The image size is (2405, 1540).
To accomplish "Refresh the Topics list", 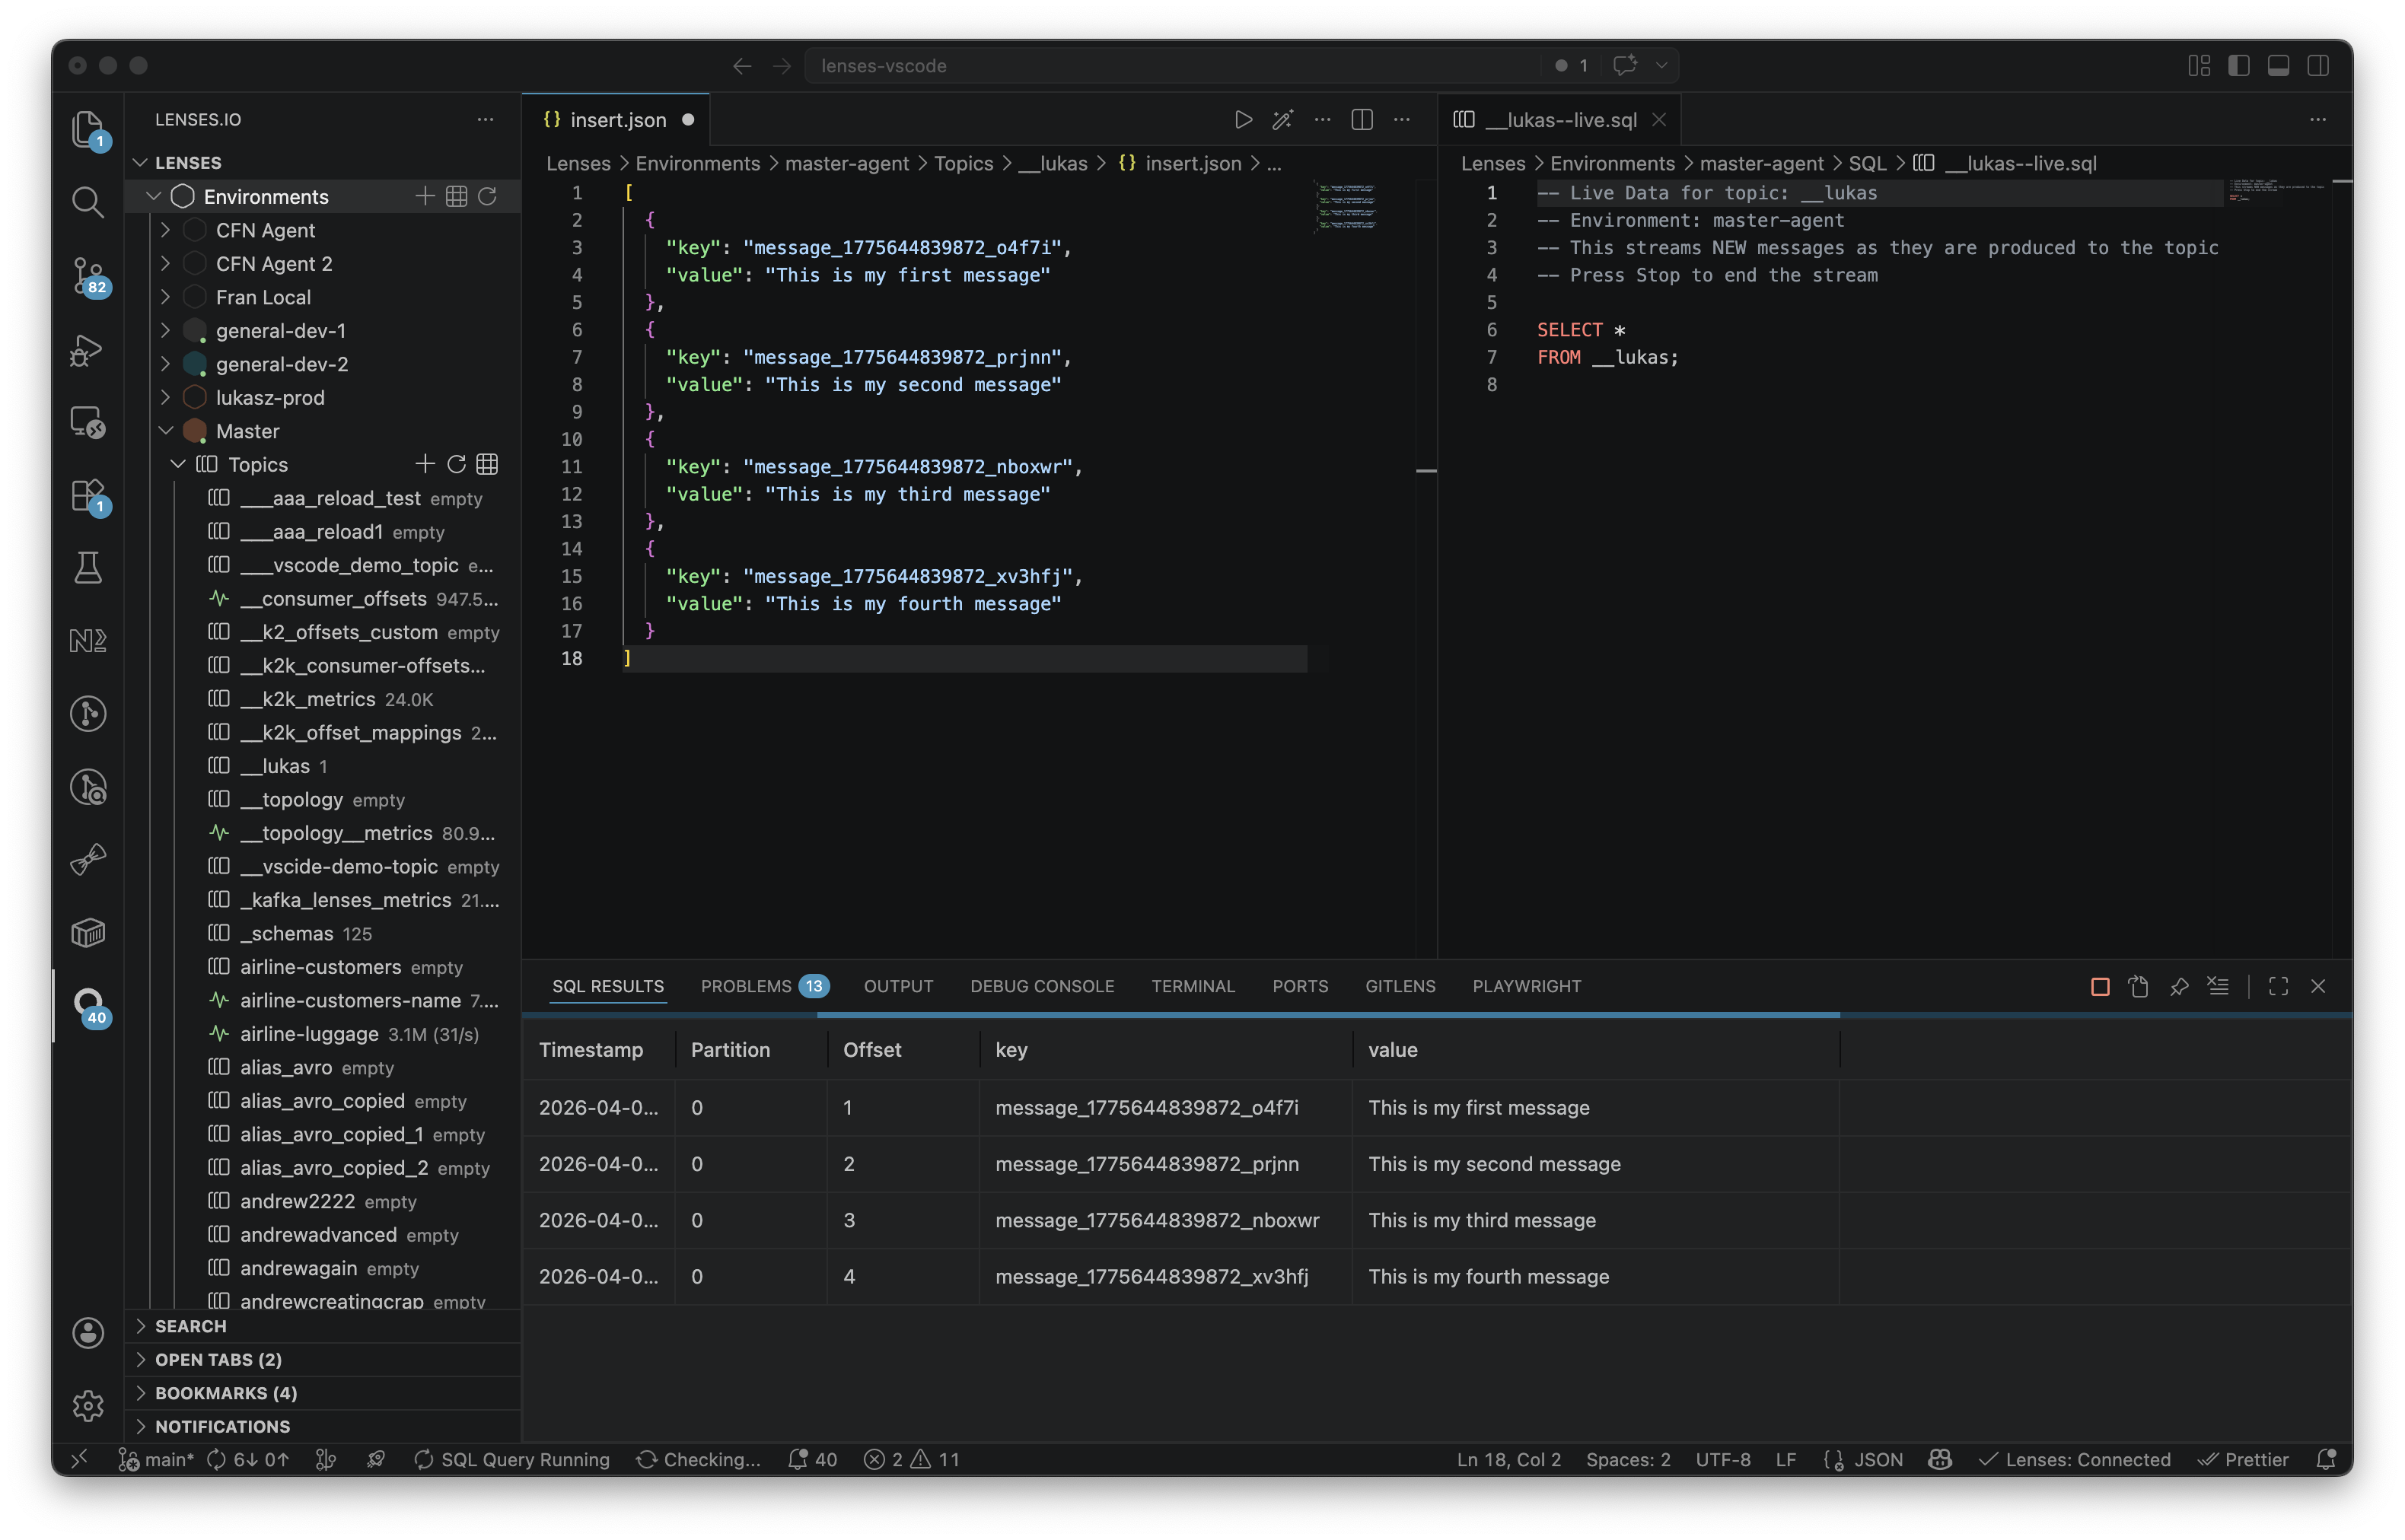I will [457, 464].
